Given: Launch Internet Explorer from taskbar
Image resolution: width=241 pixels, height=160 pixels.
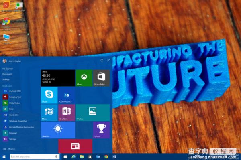Looking at the screenshot, I should click(74, 157).
